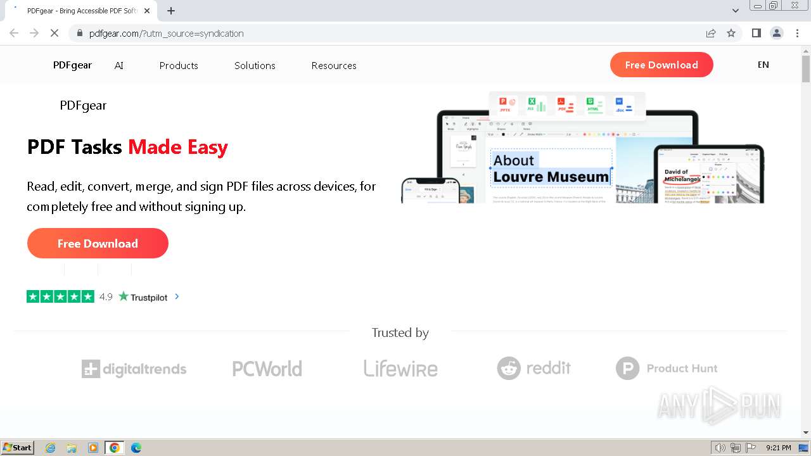Click the browser back arrow
The image size is (811, 456).
pyautogui.click(x=14, y=33)
